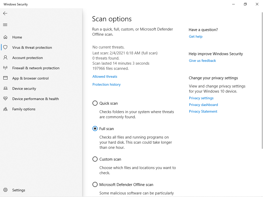Click the laptop icon for Device security

[x=5, y=88]
